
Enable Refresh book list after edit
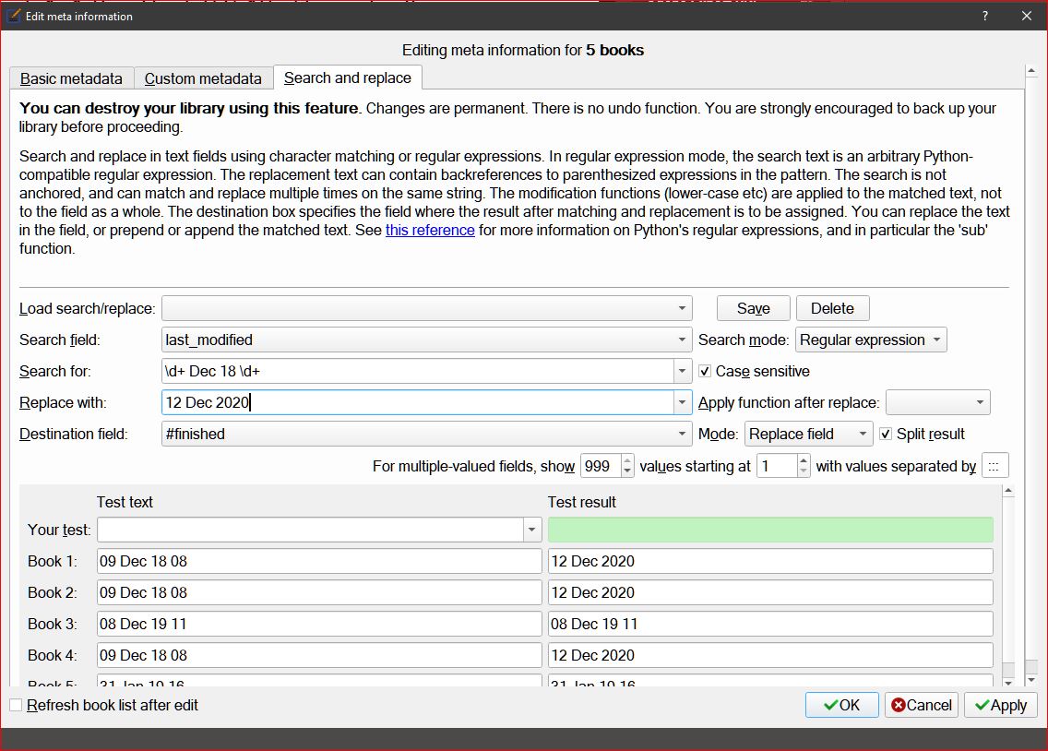pos(16,705)
